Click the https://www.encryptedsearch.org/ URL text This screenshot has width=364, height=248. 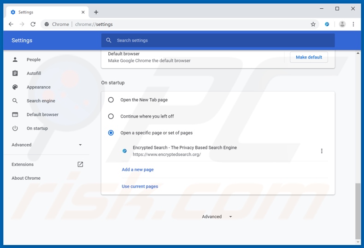(167, 154)
